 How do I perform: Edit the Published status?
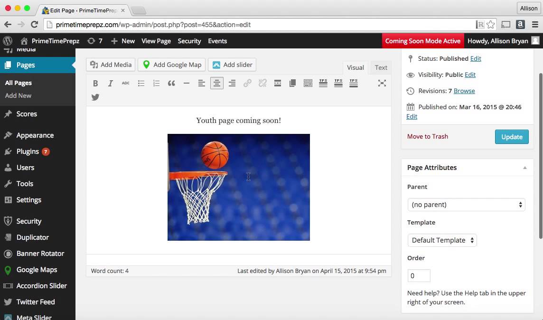coord(476,58)
